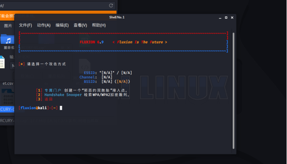
Task: Click the browser address bar field
Action: (x=58, y=5)
